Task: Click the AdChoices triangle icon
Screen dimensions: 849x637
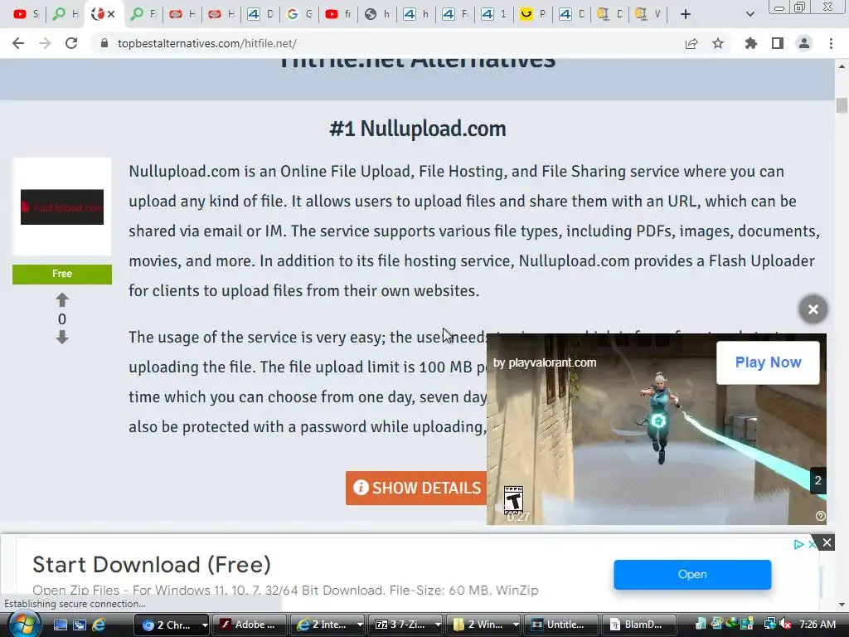Action: pos(798,544)
